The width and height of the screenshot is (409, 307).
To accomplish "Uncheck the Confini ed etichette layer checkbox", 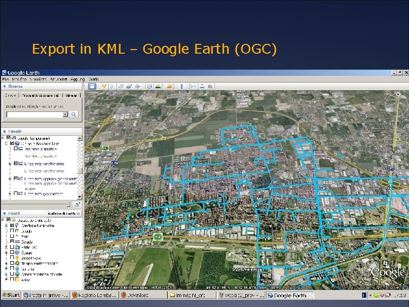I will (12, 225).
